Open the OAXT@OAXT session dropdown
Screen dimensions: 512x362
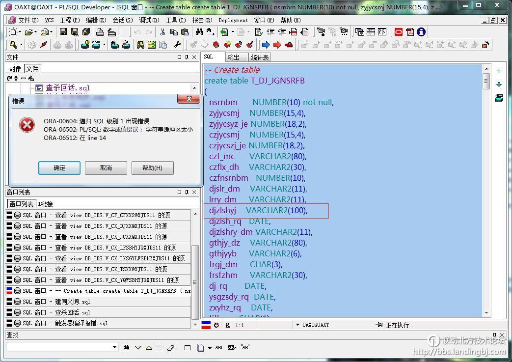pyautogui.click(x=297, y=325)
